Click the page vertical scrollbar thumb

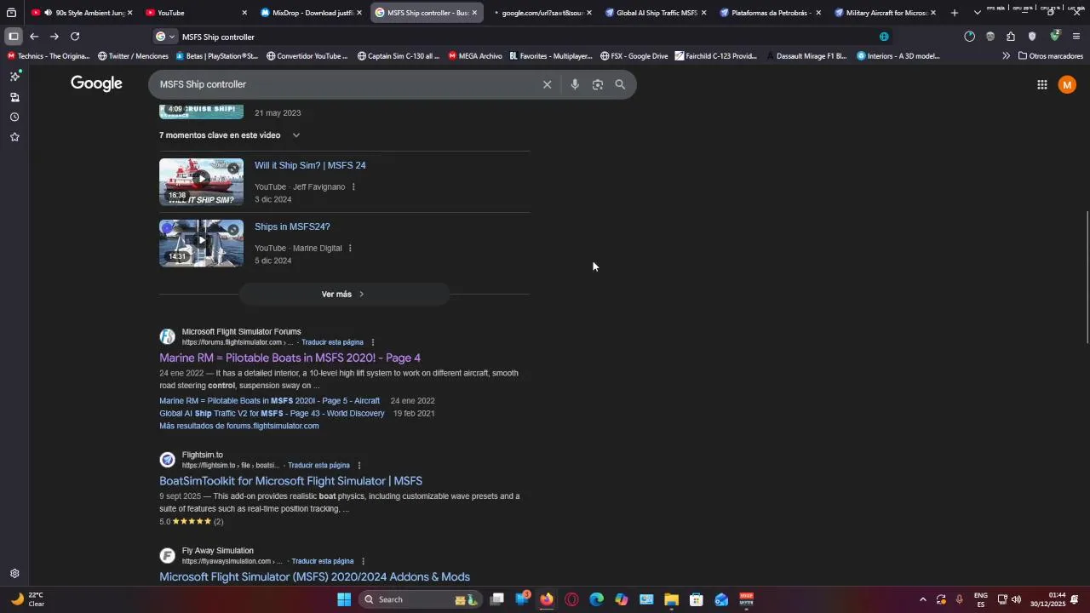tap(1087, 277)
